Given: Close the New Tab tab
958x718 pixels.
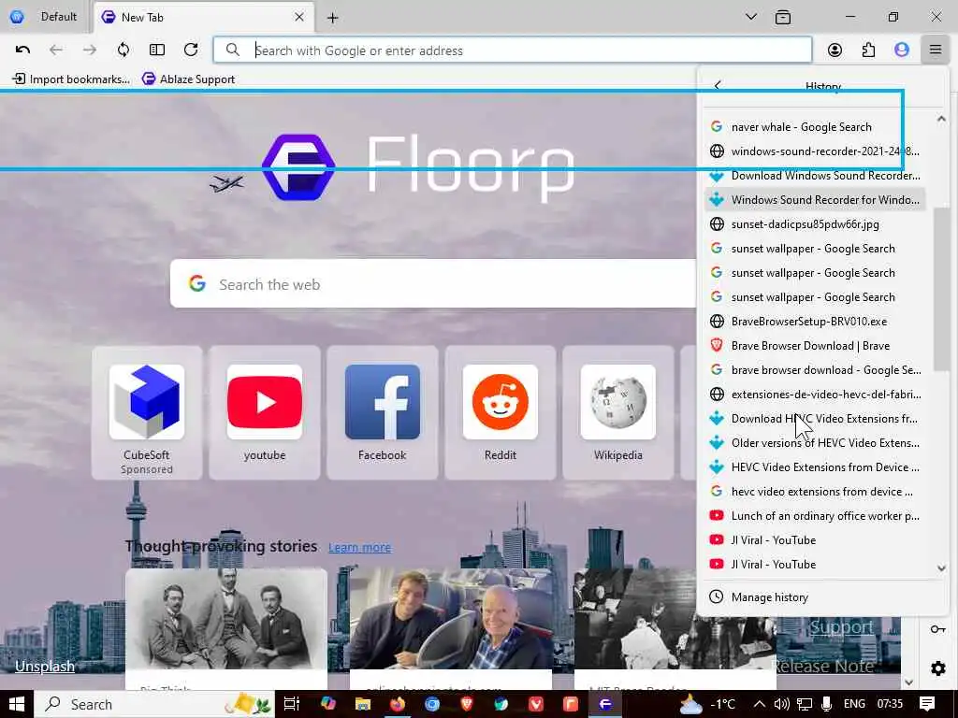Looking at the screenshot, I should pos(299,17).
